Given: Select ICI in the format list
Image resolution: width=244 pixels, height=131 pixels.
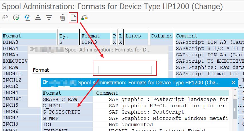Looking at the screenshot, I should click(x=47, y=125).
